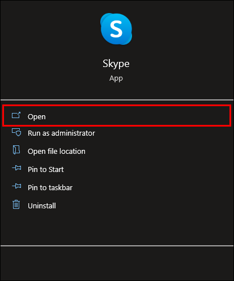Select Run as administrator
Viewport: 234px width, 281px height.
point(61,133)
